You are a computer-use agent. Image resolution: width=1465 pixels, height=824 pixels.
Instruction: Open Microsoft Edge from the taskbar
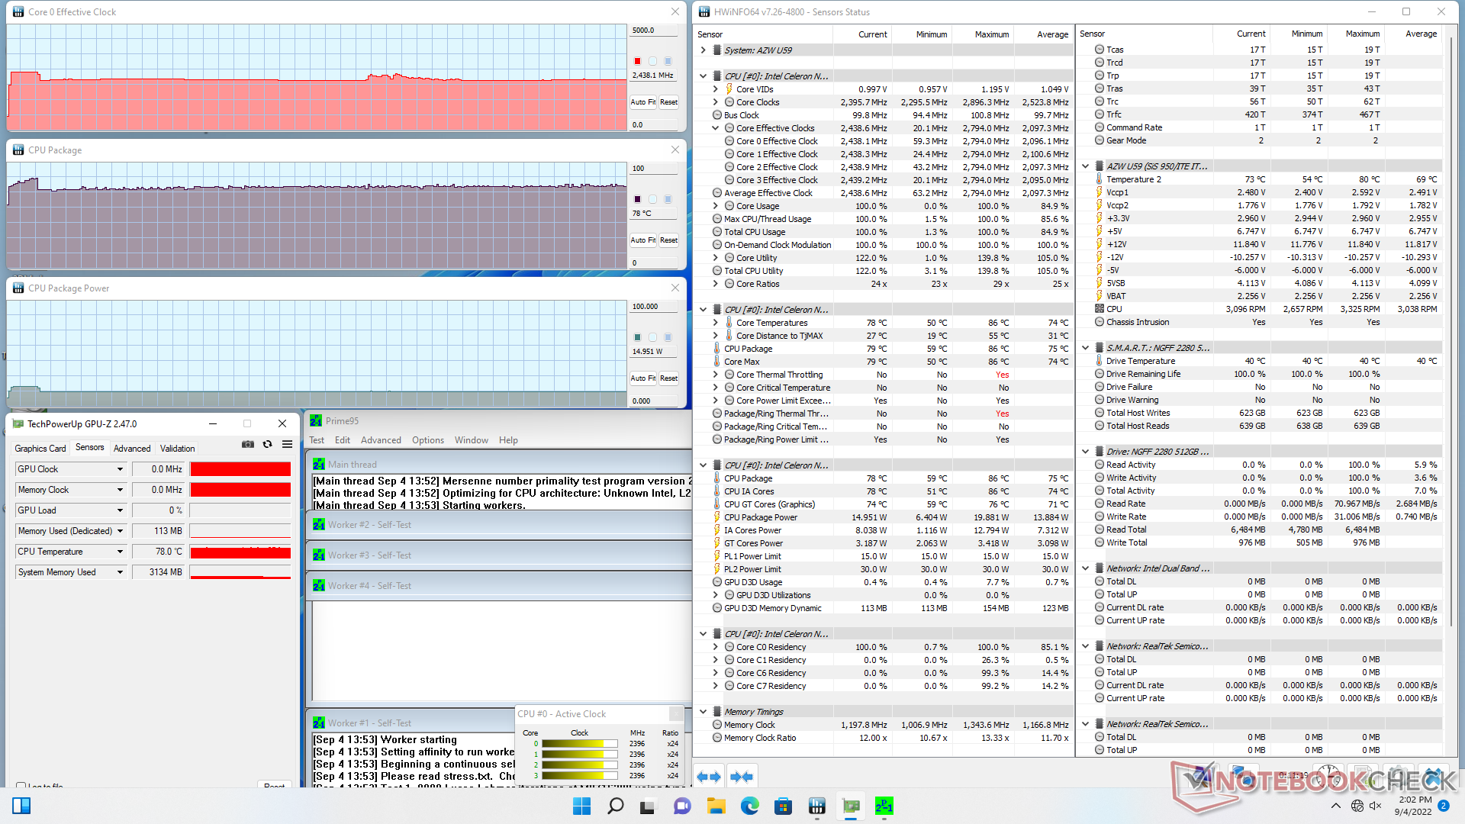749,806
